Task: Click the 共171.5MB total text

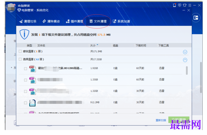Action: pyautogui.click(x=96, y=51)
